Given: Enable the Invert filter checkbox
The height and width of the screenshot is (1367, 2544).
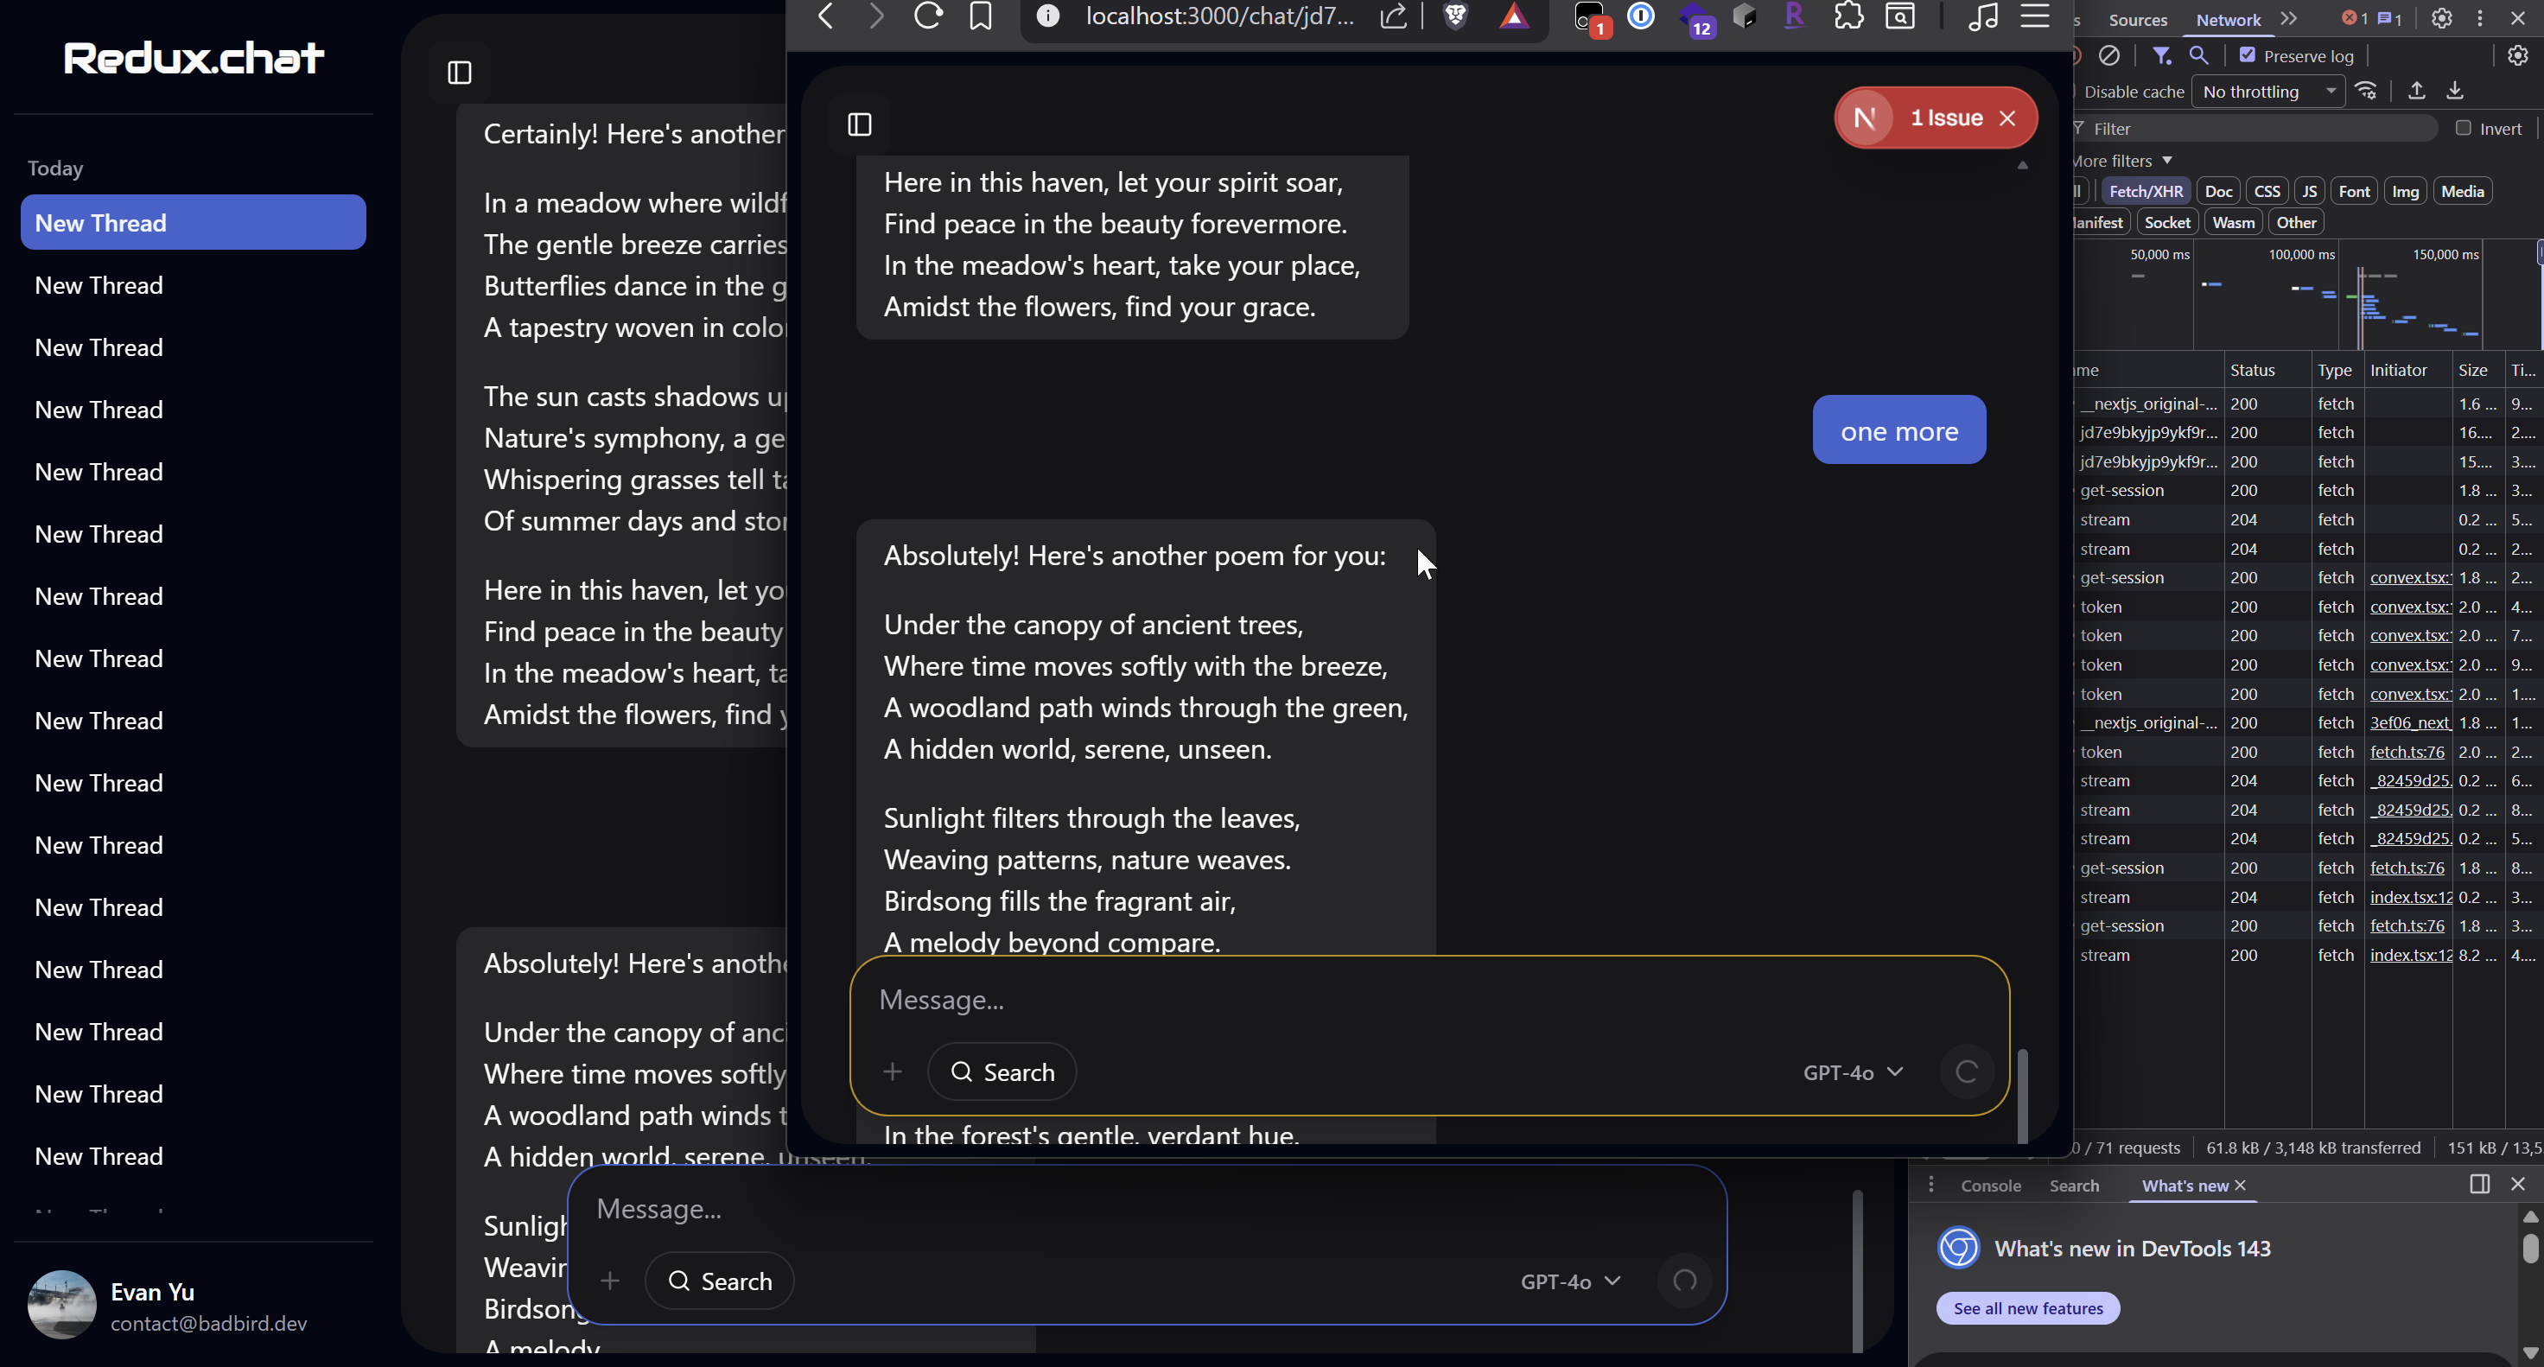Looking at the screenshot, I should click(2463, 129).
